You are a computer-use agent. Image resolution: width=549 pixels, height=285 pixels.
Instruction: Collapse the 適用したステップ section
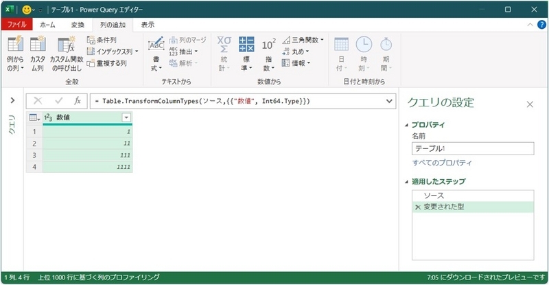point(406,181)
